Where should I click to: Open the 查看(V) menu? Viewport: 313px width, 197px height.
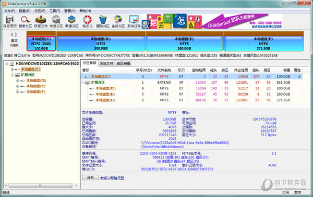click(70, 11)
